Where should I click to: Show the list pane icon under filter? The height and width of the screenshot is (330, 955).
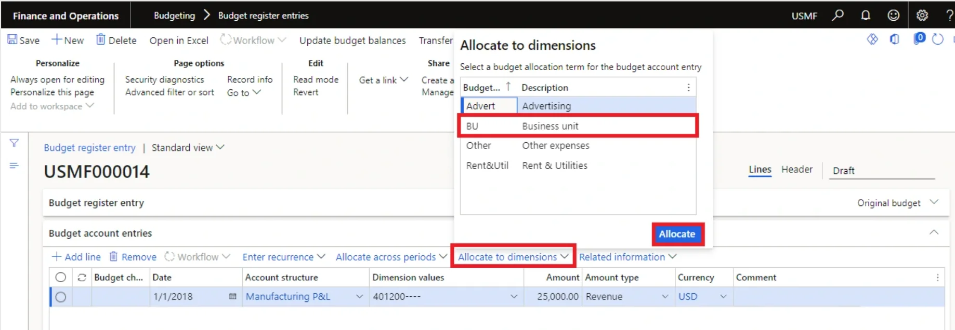[x=14, y=166]
